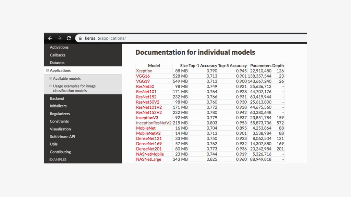Image resolution: width=351 pixels, height=197 pixels.
Task: Open the VGG19 model link
Action: [143, 81]
